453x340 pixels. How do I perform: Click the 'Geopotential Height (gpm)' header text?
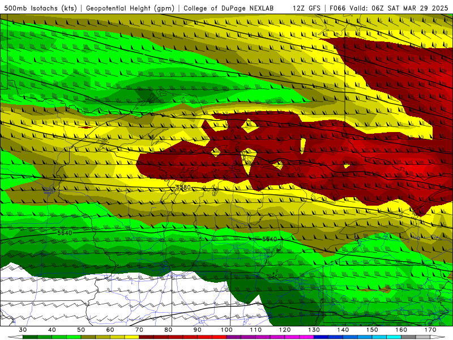pyautogui.click(x=130, y=8)
